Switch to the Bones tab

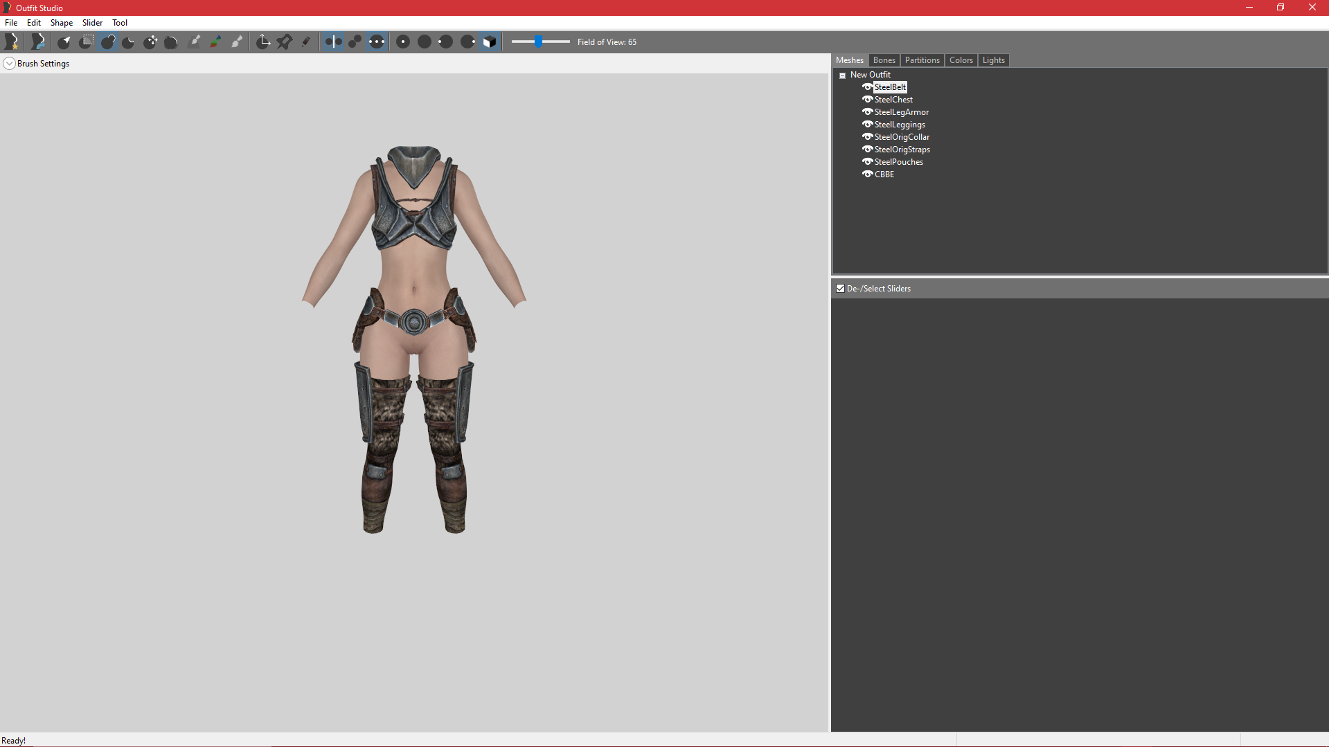pos(884,60)
